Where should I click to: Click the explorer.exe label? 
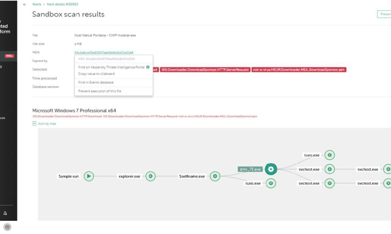[129, 176]
